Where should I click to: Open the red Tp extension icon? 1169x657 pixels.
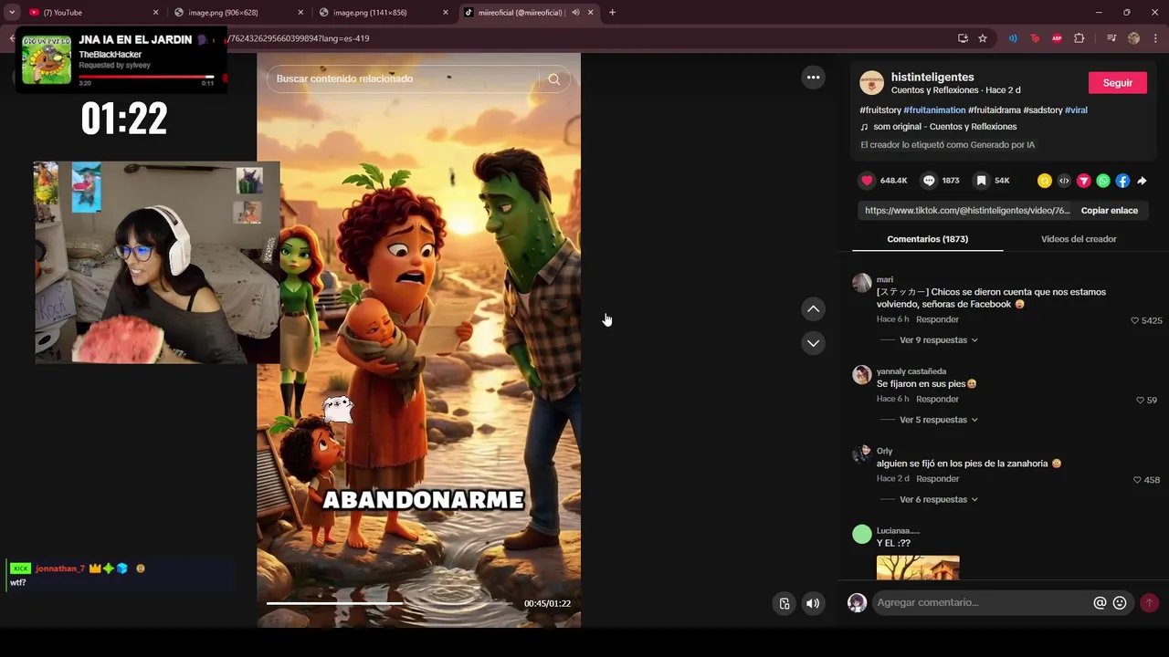click(1035, 38)
